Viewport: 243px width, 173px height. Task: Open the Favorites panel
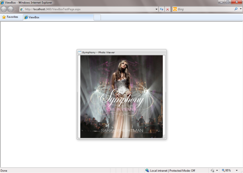point(10,17)
